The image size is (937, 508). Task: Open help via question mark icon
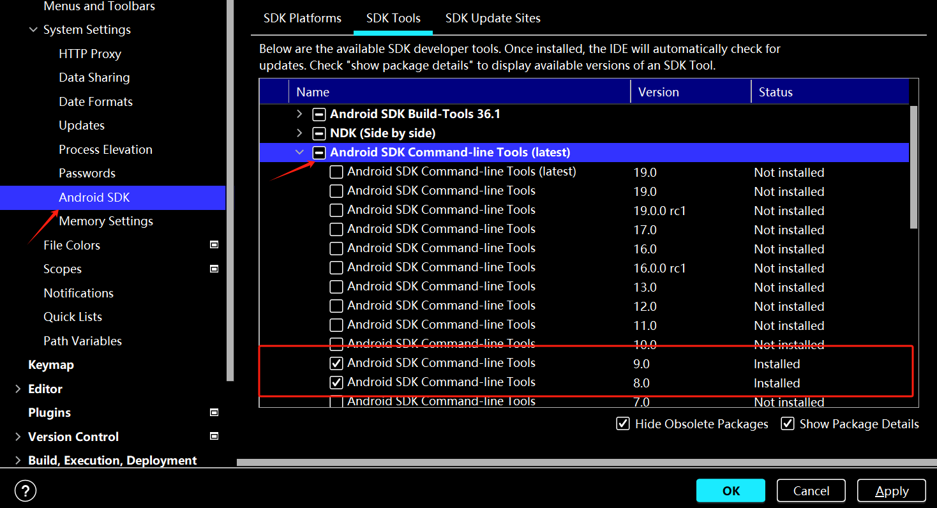click(26, 491)
